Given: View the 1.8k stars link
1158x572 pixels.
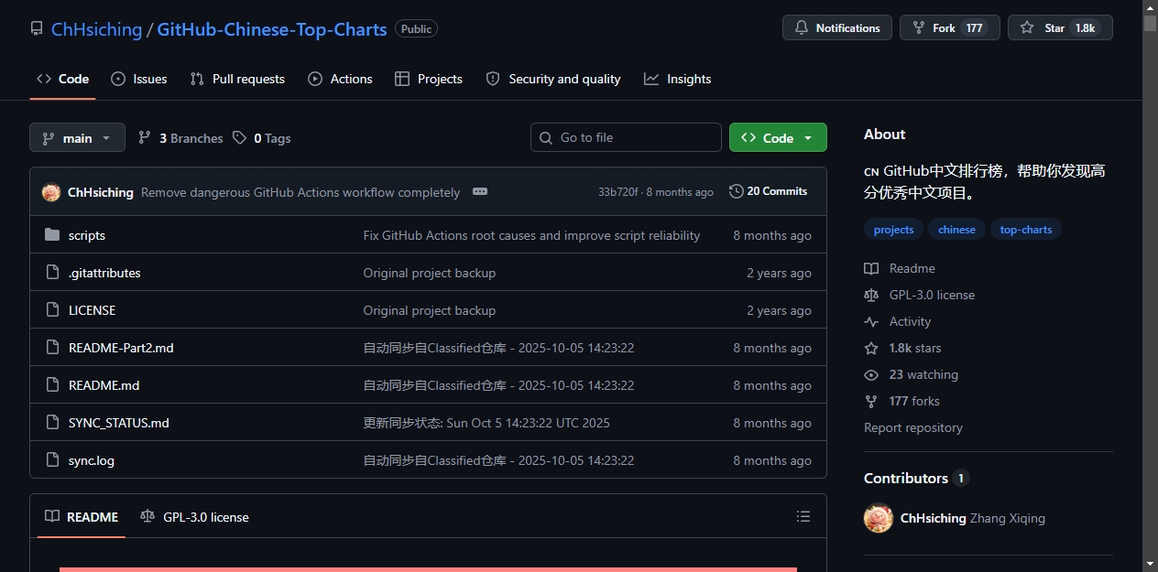Looking at the screenshot, I should pos(903,348).
